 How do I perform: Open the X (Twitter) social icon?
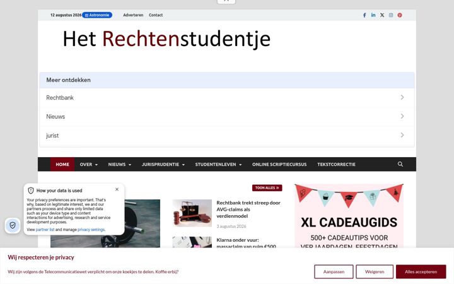click(x=382, y=15)
